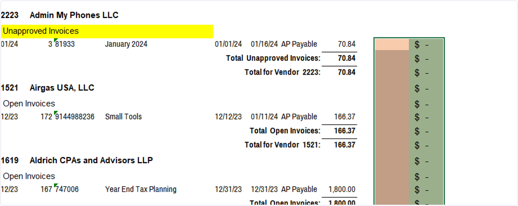Click invoice number 9144988236
The height and width of the screenshot is (206, 518).
tap(74, 117)
